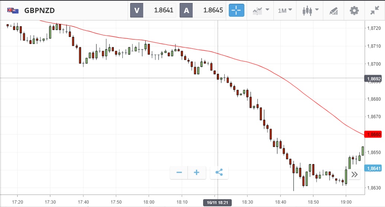385x207 pixels.
Task: Open the 1M timeframe dropdown
Action: (x=285, y=10)
